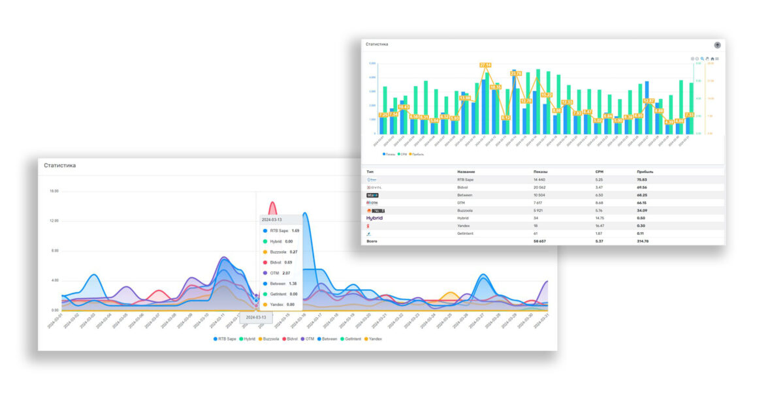Click the zoom-out icon in chart toolbar
Viewport: 768px width, 394px height.
coord(697,59)
